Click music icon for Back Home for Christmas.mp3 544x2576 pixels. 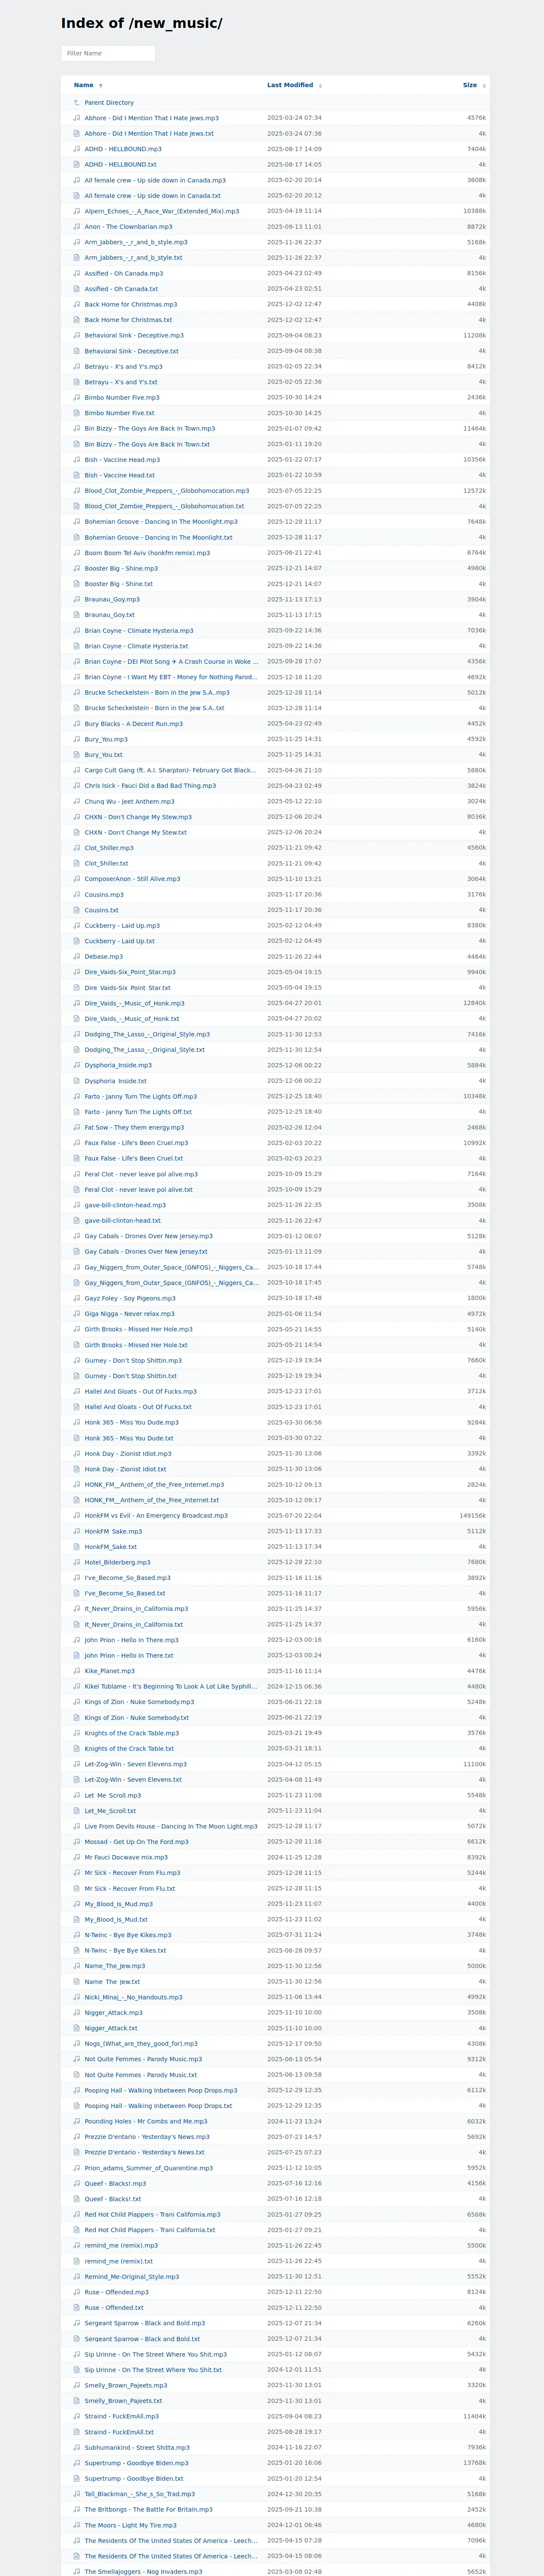pyautogui.click(x=76, y=304)
